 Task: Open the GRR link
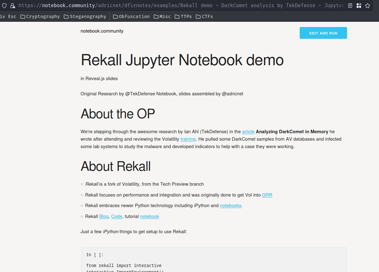[267, 195]
